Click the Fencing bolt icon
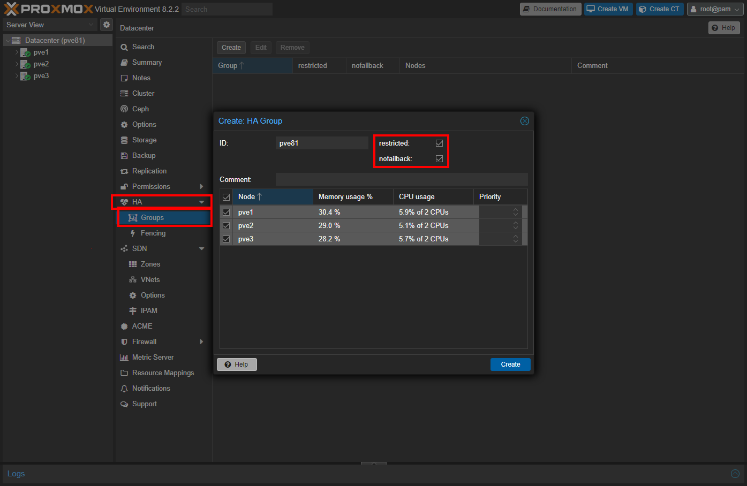This screenshot has width=747, height=486. tap(133, 233)
